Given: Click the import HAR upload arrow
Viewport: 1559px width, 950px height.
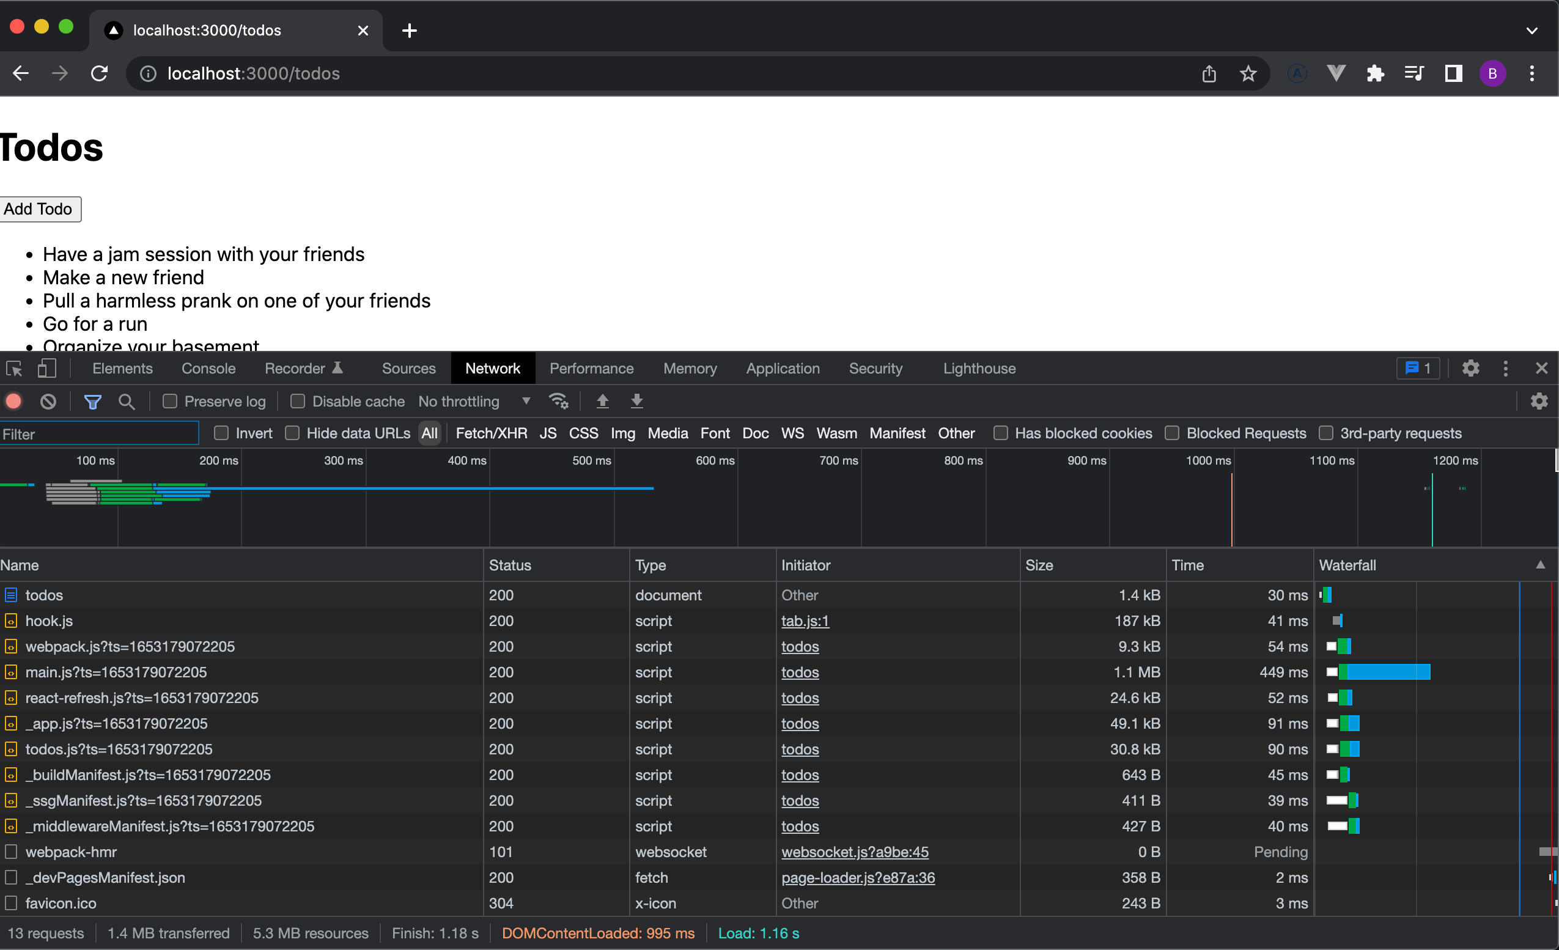Looking at the screenshot, I should pos(602,402).
